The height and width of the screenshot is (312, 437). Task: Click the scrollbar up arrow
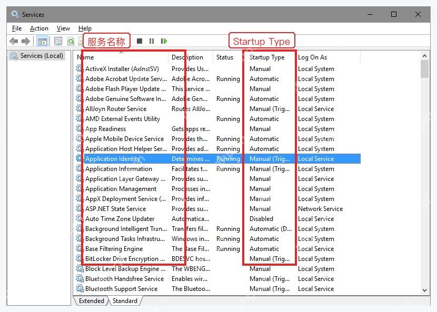(x=424, y=56)
